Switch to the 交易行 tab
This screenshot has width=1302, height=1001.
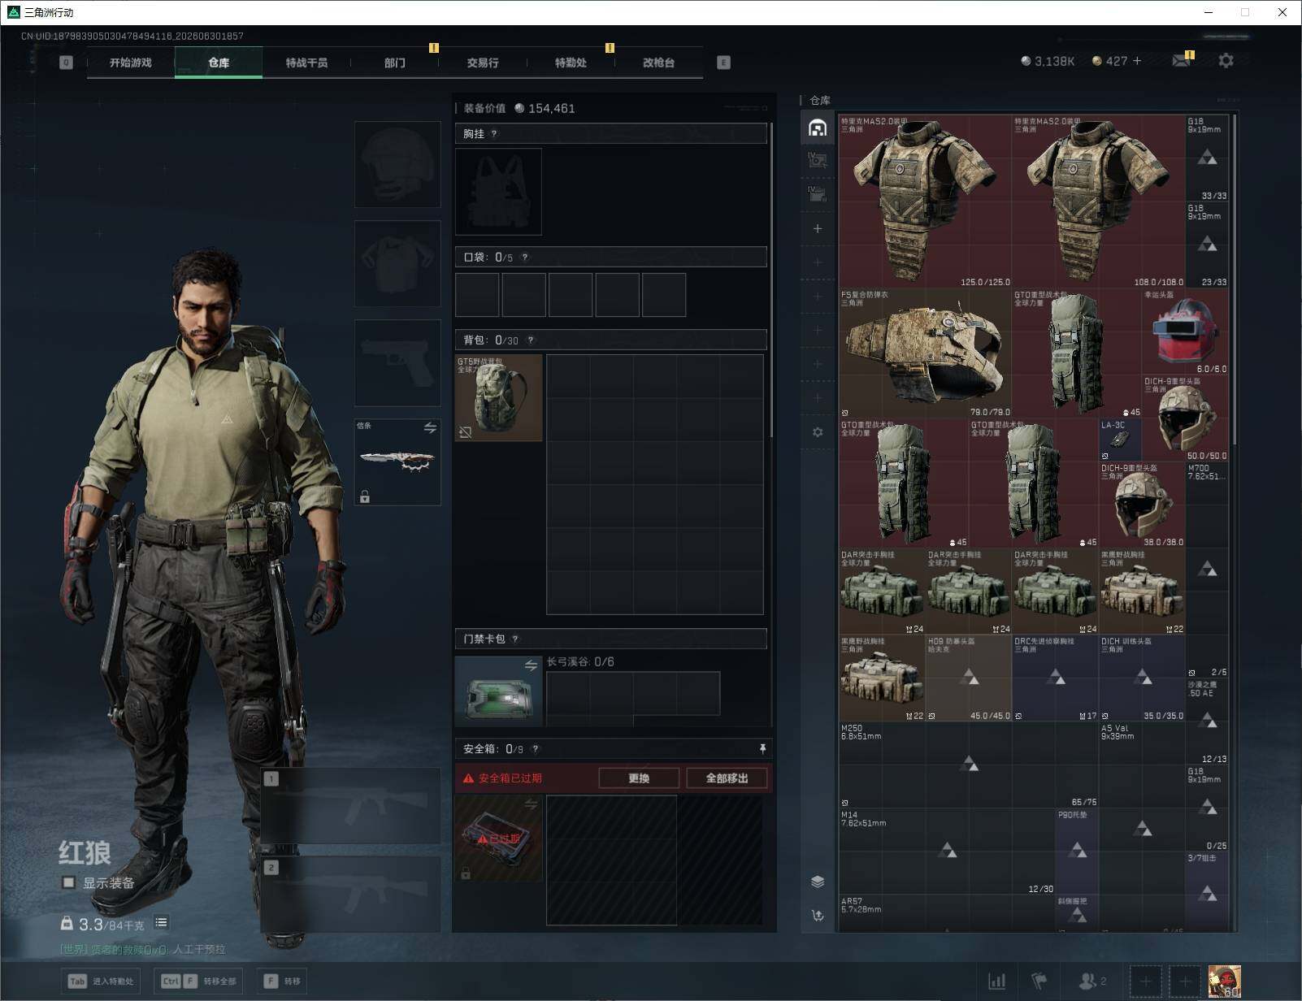click(483, 63)
